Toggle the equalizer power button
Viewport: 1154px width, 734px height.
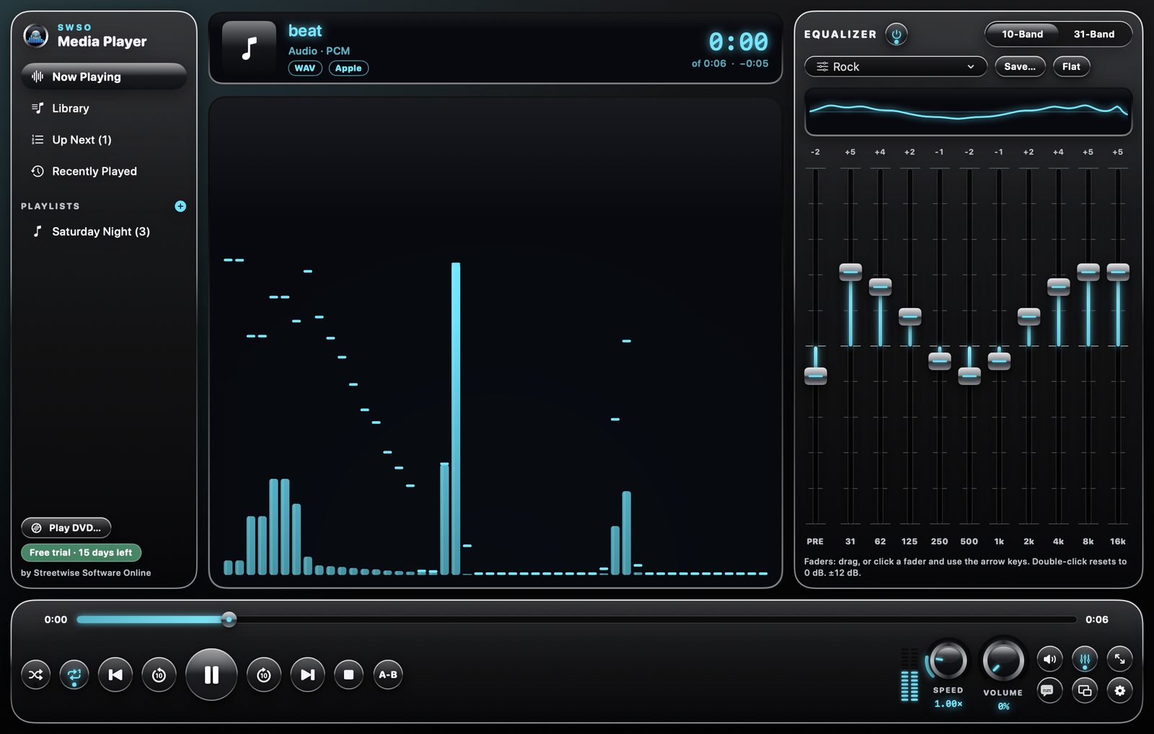897,34
